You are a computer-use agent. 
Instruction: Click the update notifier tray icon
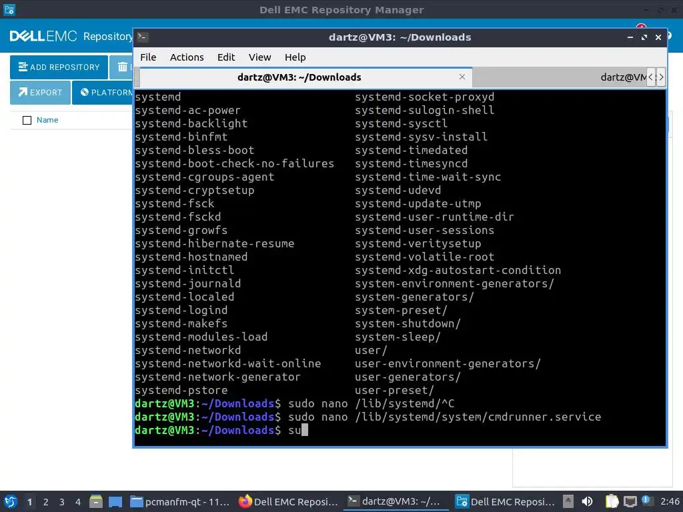click(647, 501)
